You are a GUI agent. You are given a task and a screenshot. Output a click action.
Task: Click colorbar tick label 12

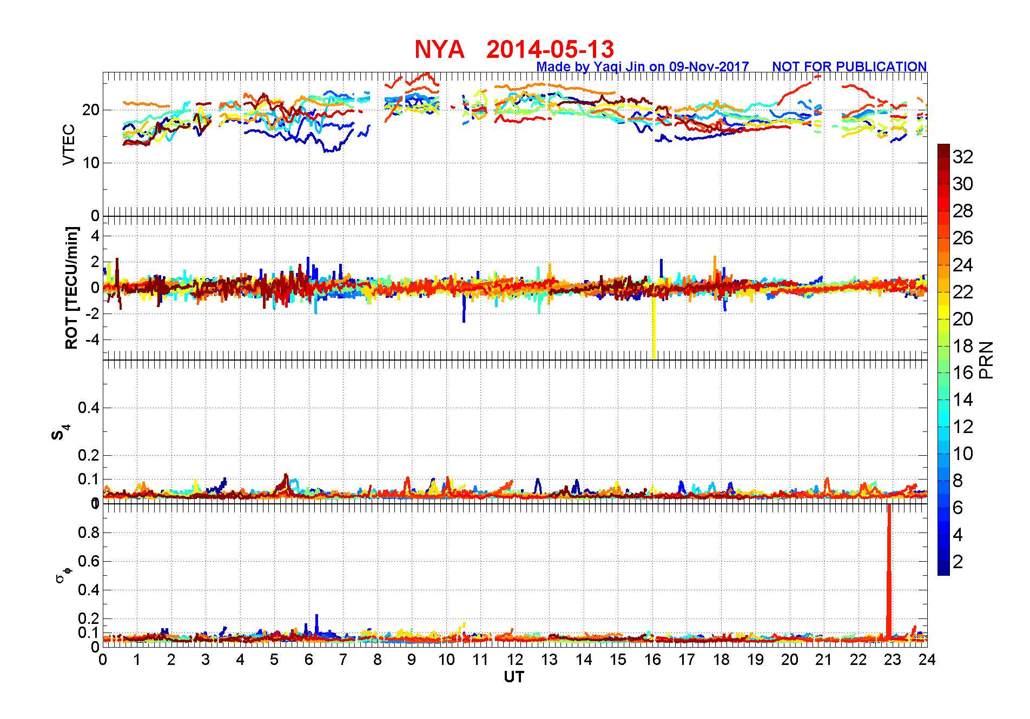coord(963,427)
